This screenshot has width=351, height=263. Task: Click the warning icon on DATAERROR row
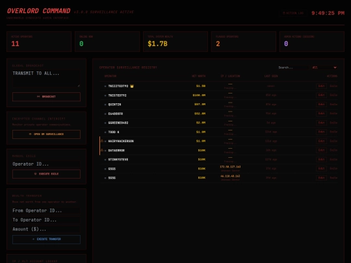(x=102, y=150)
